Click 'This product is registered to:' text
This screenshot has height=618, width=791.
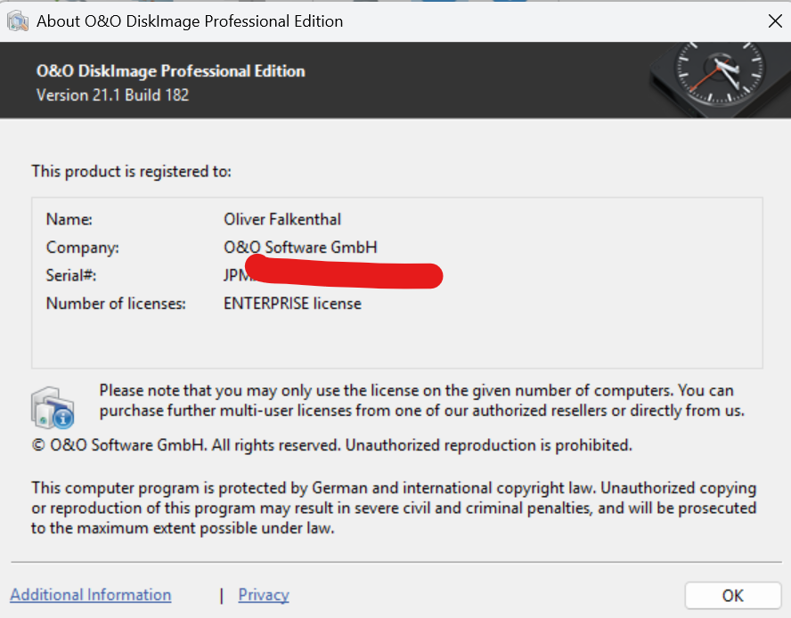pos(131,172)
